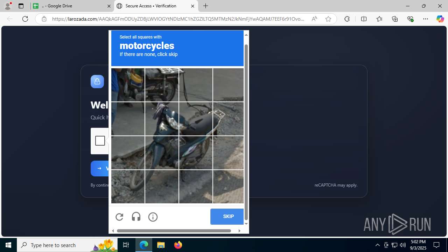Image resolution: width=448 pixels, height=252 pixels.
Task: Open File Explorer from the taskbar
Action: (x=161, y=245)
